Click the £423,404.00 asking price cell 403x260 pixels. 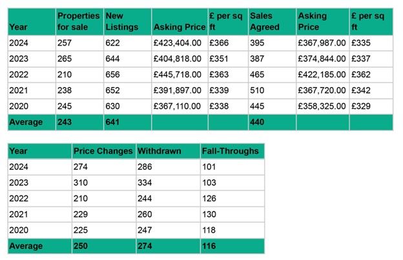click(179, 43)
